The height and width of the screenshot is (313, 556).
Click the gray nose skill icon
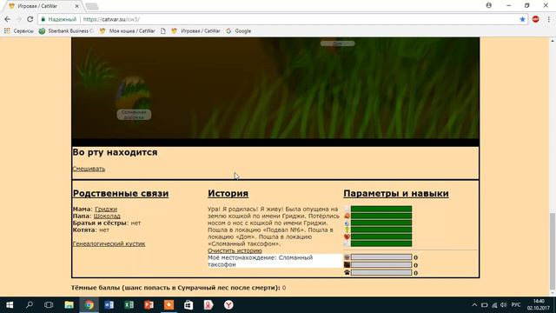coord(347,257)
